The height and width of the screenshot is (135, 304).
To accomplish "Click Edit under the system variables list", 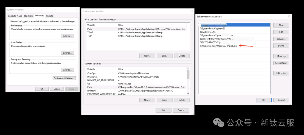I will [x=165, y=100].
